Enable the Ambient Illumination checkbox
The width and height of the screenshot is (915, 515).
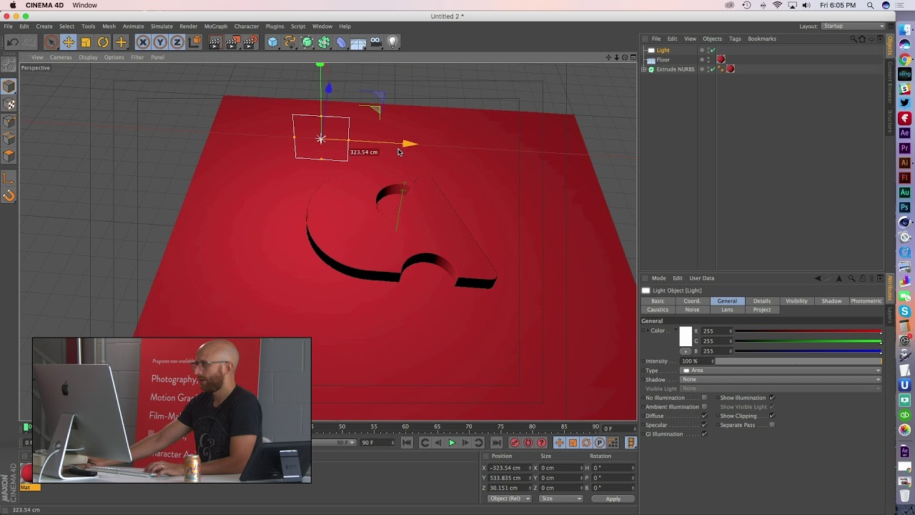pyautogui.click(x=704, y=407)
